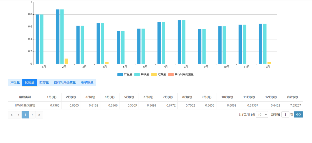Click the yellow 贮存量 bar for 4月
Image resolution: width=312 pixels, height=143 pixels.
[107, 63]
